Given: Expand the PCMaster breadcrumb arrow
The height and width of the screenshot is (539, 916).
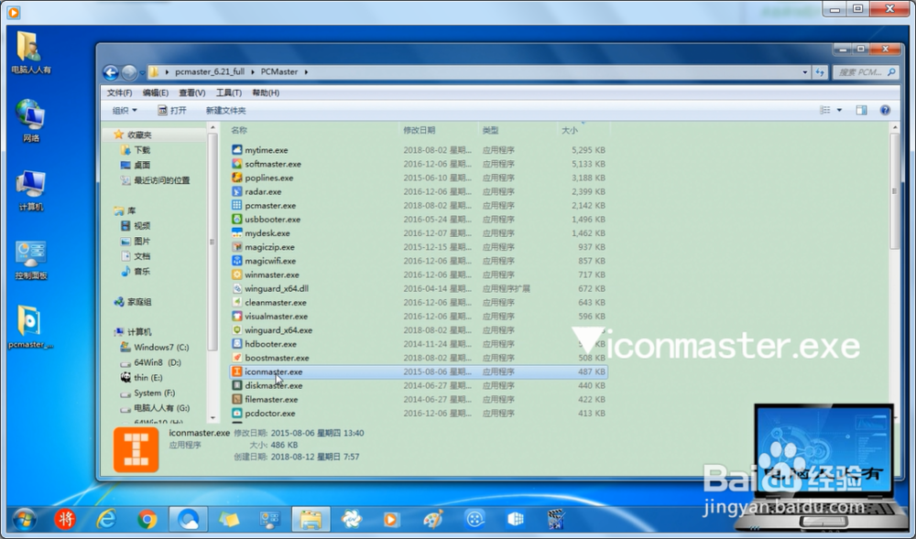Looking at the screenshot, I should 306,72.
